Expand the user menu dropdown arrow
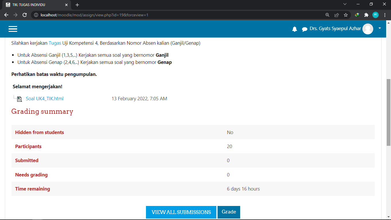The width and height of the screenshot is (391, 220). click(x=380, y=28)
